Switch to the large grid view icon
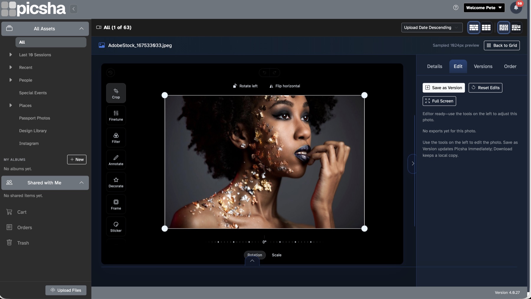Viewport: 531px width, 299px height. tap(474, 27)
